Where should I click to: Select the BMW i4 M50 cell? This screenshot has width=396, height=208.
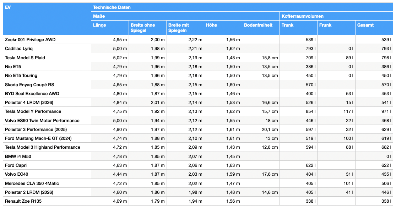(x=47, y=156)
